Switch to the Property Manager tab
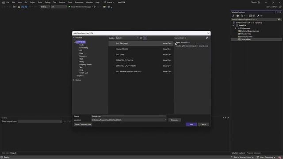This screenshot has height=159, width=283. pos(253,153)
